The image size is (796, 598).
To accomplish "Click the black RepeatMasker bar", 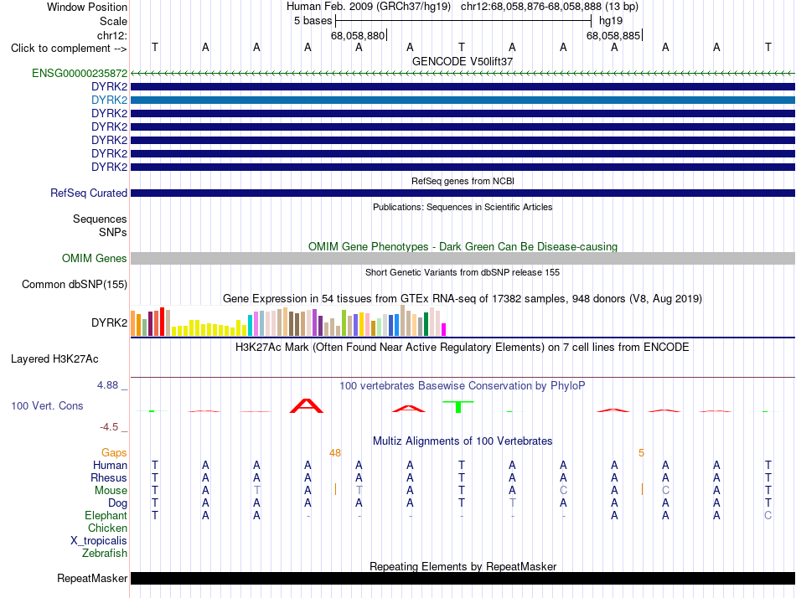I will [x=463, y=578].
